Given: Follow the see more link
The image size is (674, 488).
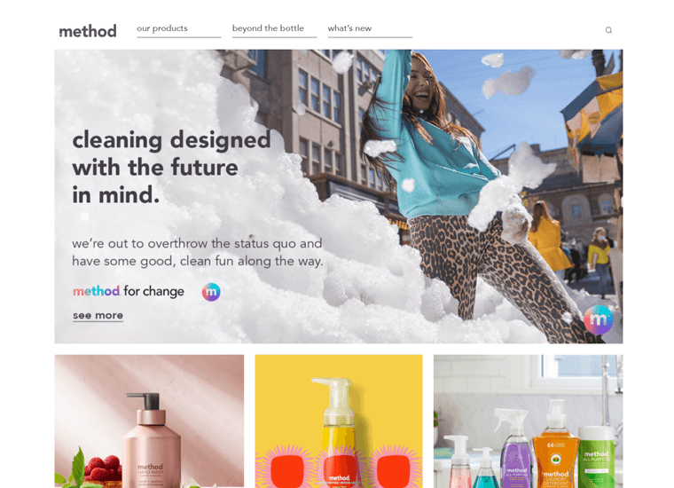Looking at the screenshot, I should pos(98,316).
